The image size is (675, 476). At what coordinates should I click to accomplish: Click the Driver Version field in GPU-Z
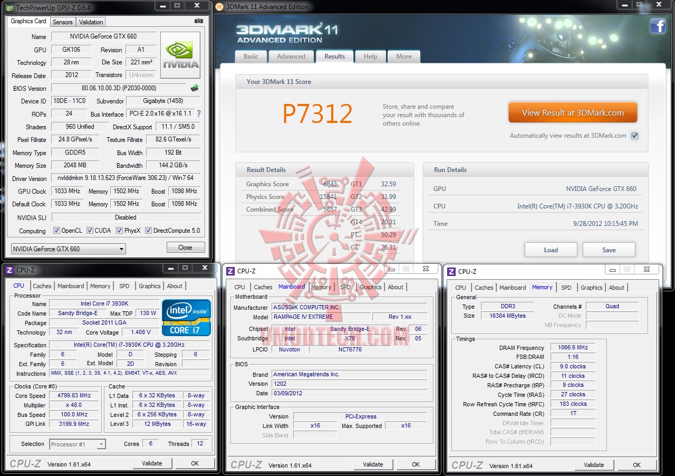(x=126, y=178)
